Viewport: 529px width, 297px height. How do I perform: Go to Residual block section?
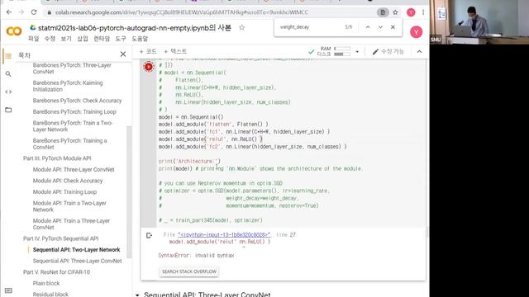(50, 294)
